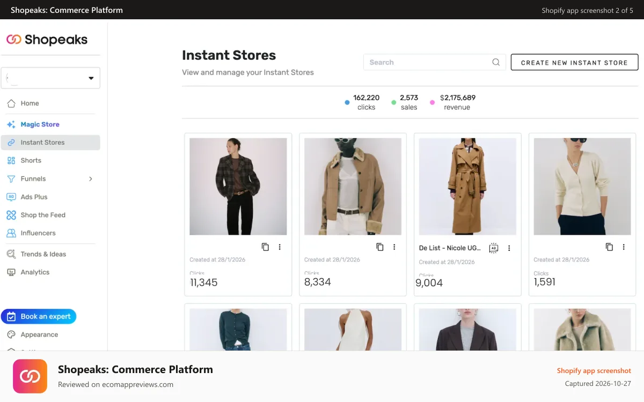
Task: Click the Shopeaks app icon in footer
Action: coord(30,376)
